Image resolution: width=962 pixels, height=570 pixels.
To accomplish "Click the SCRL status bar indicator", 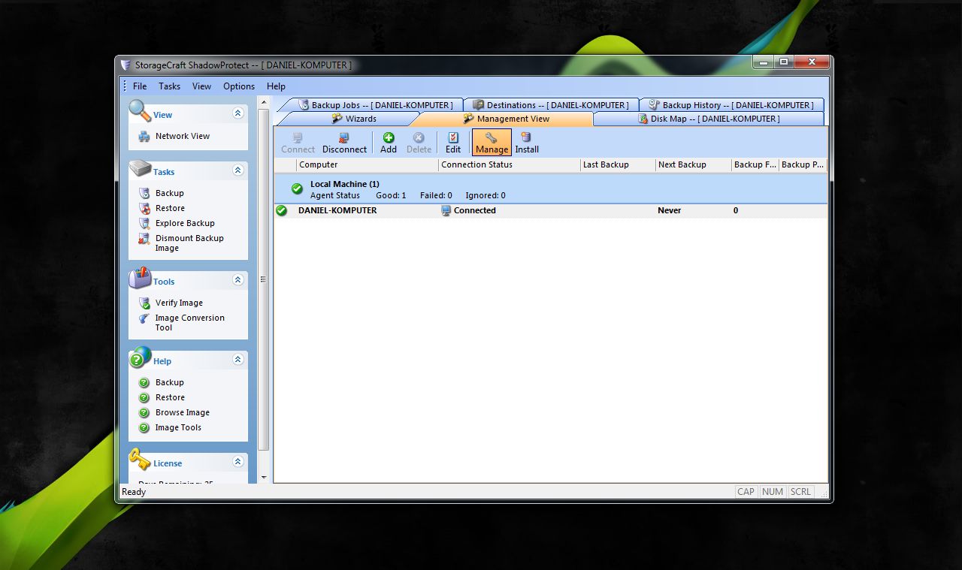I will pyautogui.click(x=800, y=492).
